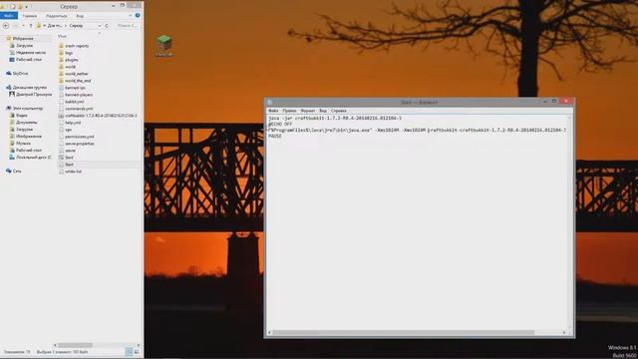
Task: Click the SkyDrive cloud icon in sidebar
Action: point(9,73)
